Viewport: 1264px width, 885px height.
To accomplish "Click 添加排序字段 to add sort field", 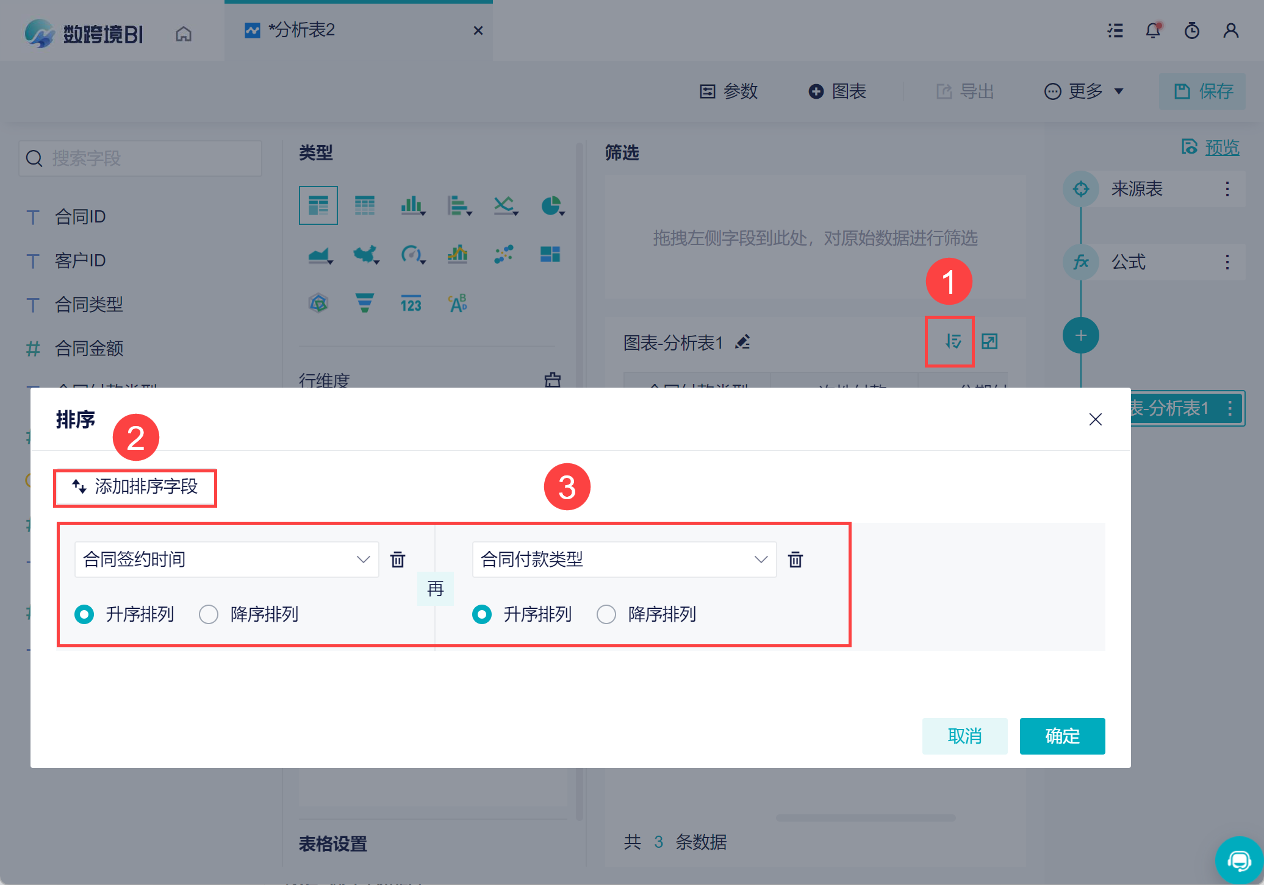I will [x=135, y=486].
